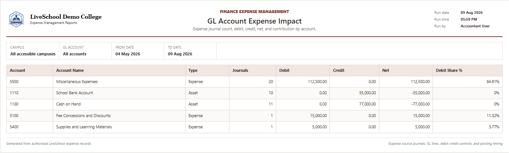Click the 77,000.00 credit value
The width and height of the screenshot is (509, 153).
pos(368,104)
